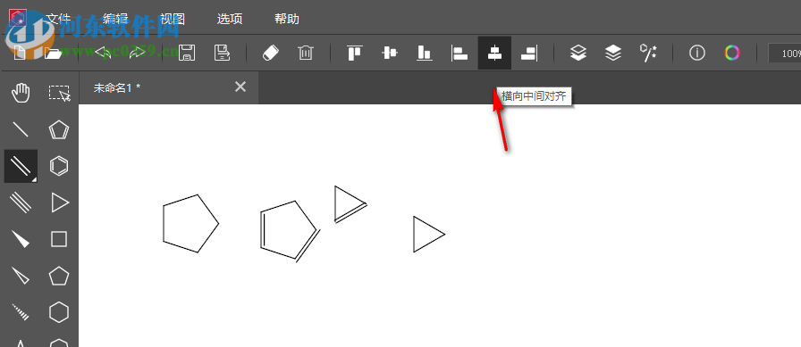Bring the layer forward with outlined layers icon
The image size is (801, 347).
(x=578, y=53)
